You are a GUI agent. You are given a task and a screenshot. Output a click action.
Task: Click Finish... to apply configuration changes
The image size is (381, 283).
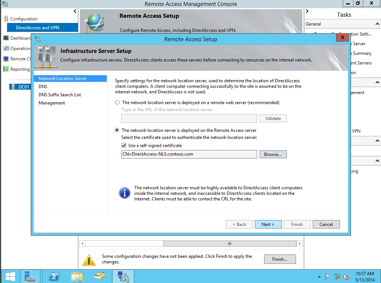point(280,259)
